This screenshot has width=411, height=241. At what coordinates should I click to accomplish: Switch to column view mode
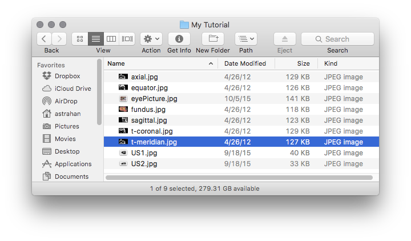111,39
